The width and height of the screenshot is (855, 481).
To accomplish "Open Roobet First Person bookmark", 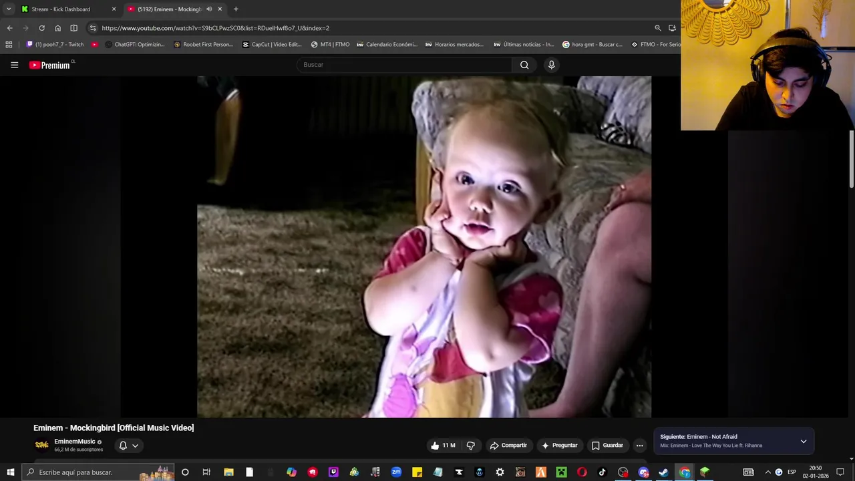I will pyautogui.click(x=204, y=45).
